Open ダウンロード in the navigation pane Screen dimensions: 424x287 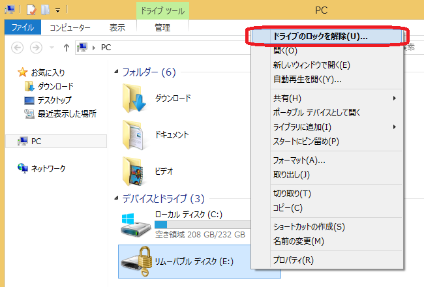coord(55,86)
